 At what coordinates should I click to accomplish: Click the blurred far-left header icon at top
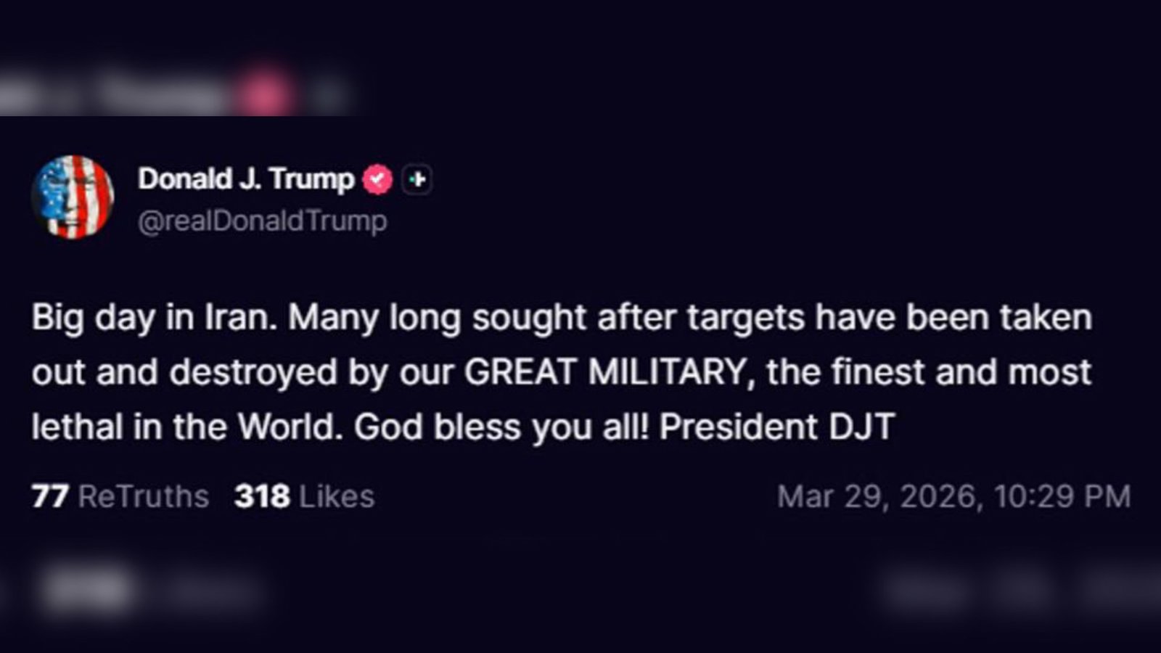[20, 94]
